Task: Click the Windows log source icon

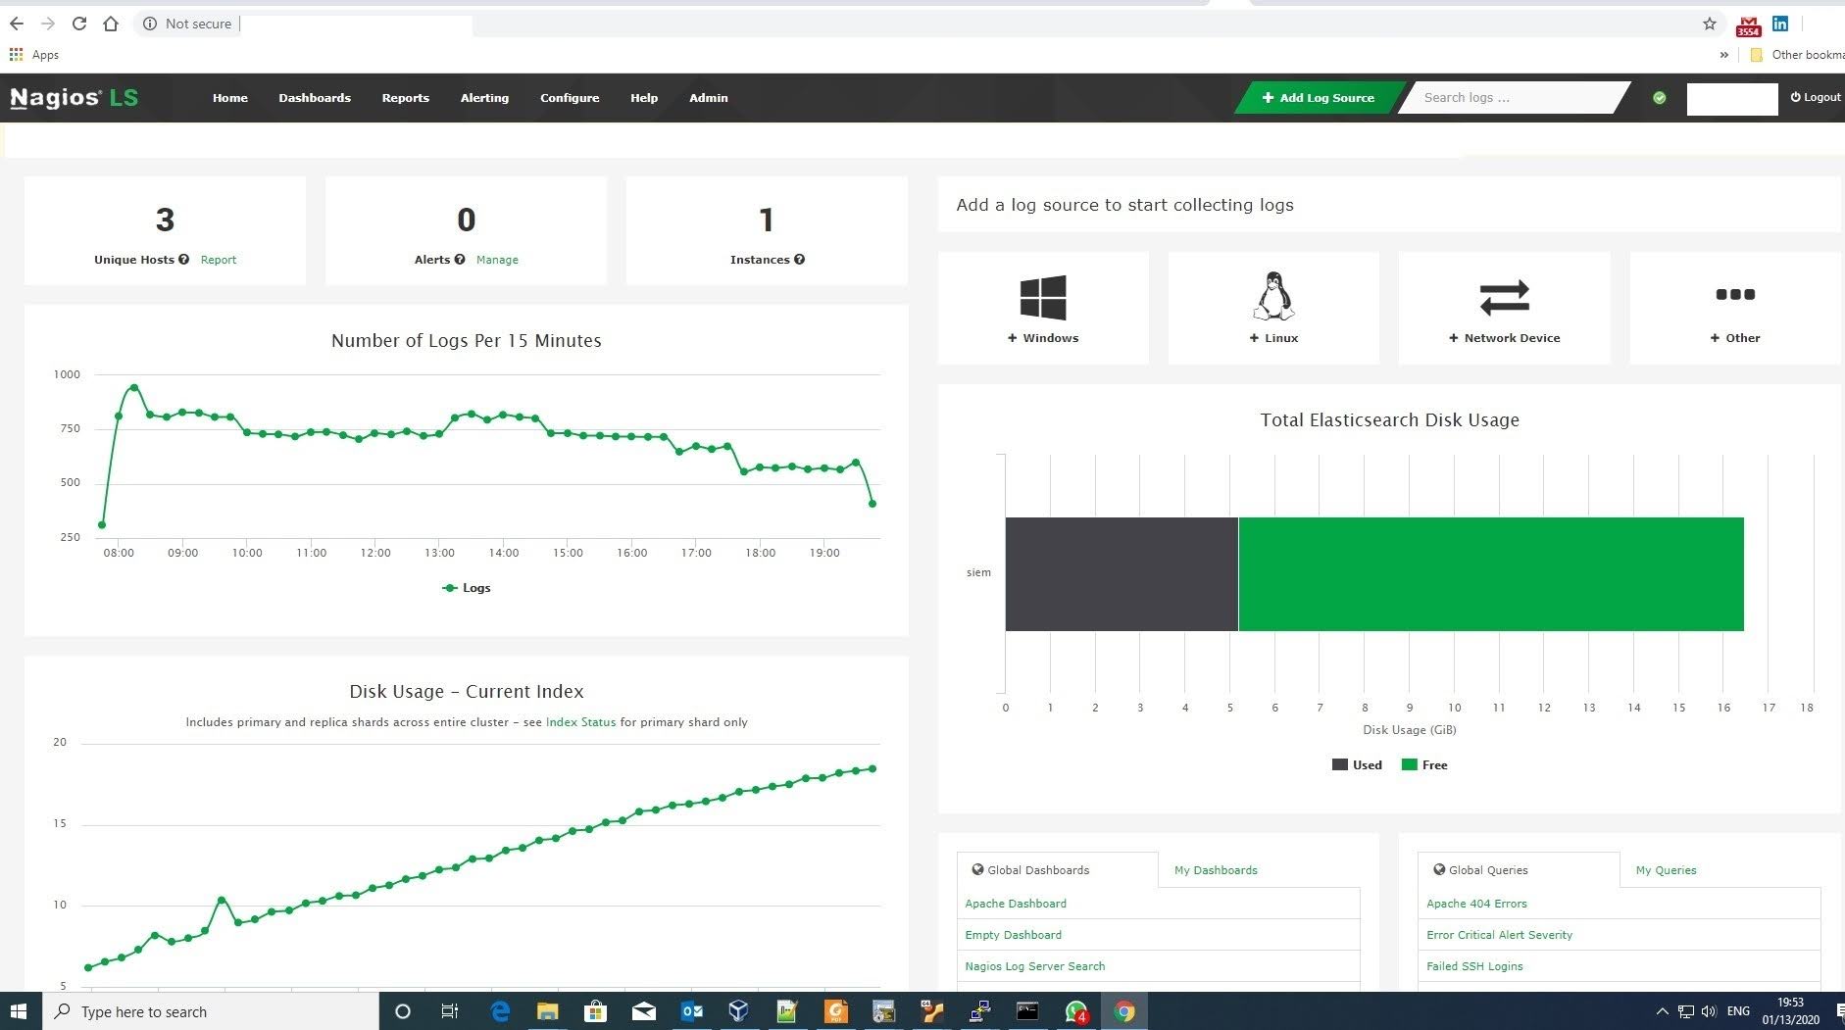Action: click(x=1043, y=297)
